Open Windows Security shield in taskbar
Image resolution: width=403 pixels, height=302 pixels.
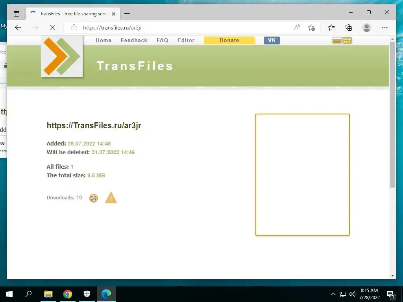point(87,294)
